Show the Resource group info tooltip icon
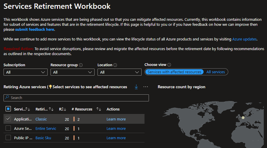Image resolution: width=267 pixels, height=148 pixels. pyautogui.click(x=81, y=65)
